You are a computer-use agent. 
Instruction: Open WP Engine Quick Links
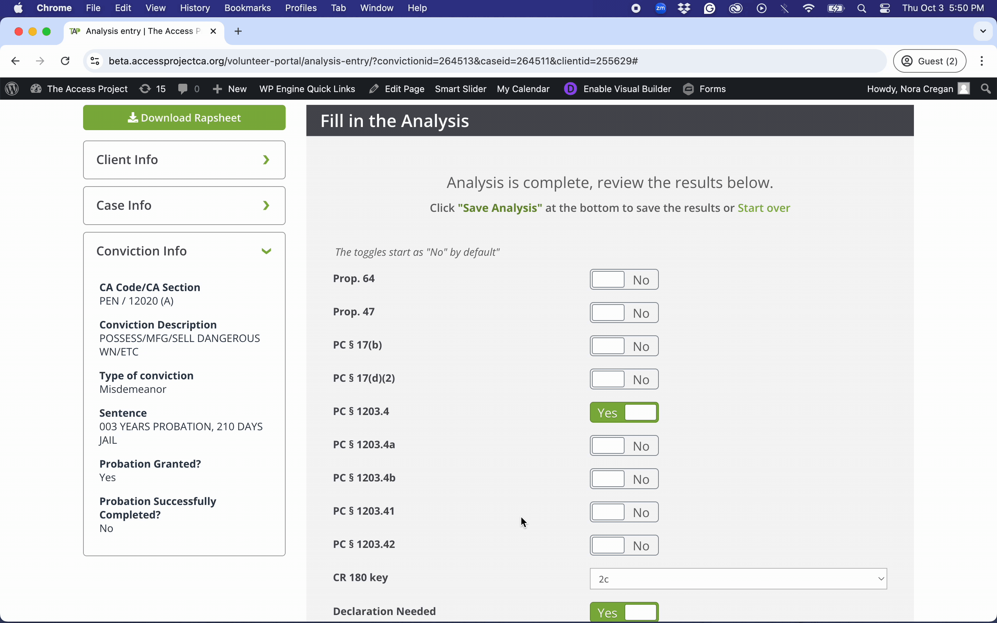[x=307, y=89]
